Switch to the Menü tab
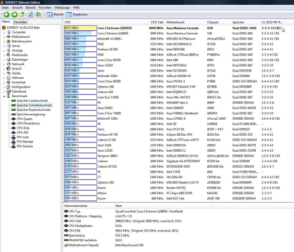This screenshot has width=294, height=252. tap(6, 22)
